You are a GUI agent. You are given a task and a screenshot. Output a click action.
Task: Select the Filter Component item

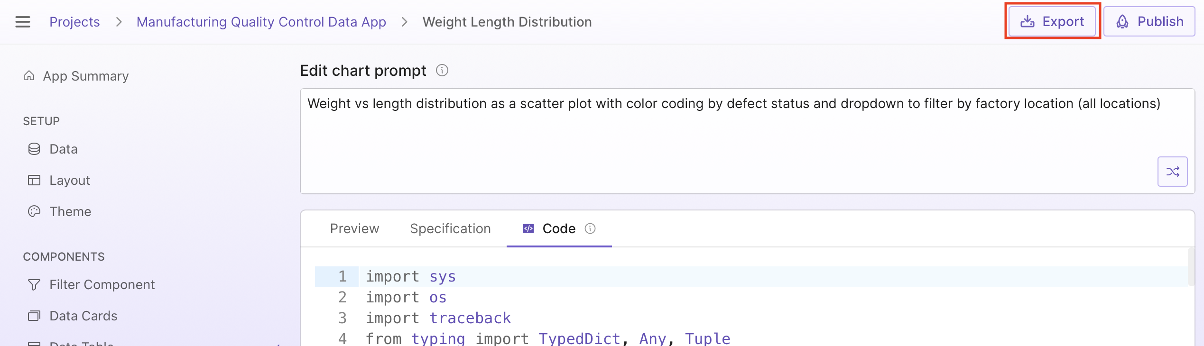pyautogui.click(x=102, y=285)
